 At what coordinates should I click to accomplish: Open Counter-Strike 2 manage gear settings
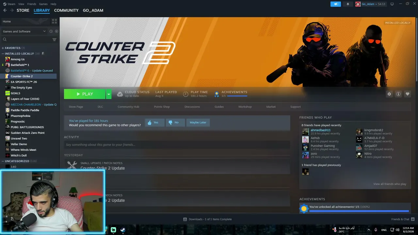tap(389, 94)
